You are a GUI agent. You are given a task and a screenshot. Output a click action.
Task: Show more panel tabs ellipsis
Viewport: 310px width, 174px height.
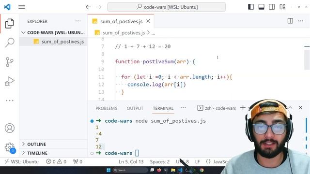click(183, 108)
